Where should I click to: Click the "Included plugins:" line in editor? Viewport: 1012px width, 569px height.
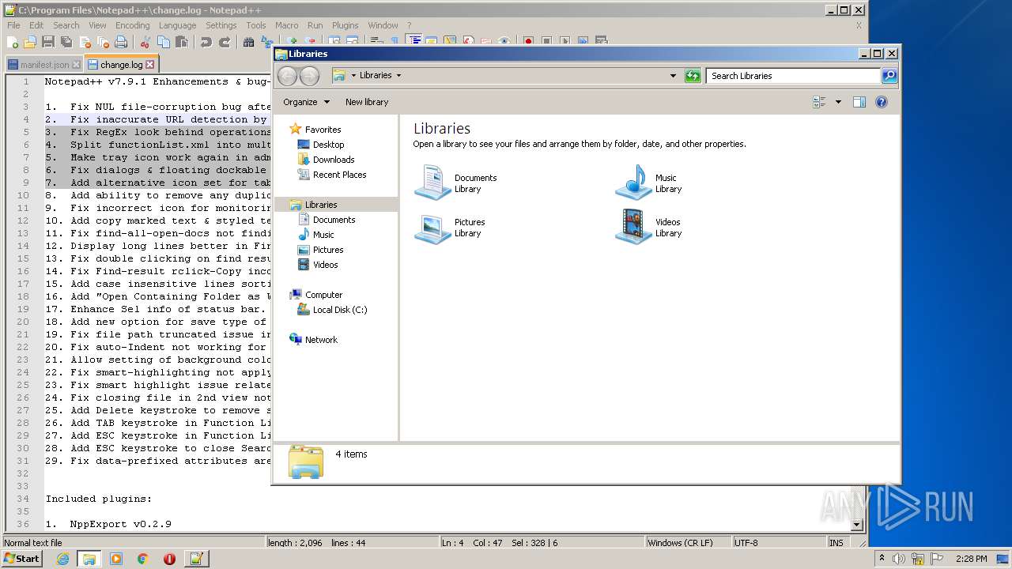click(98, 499)
